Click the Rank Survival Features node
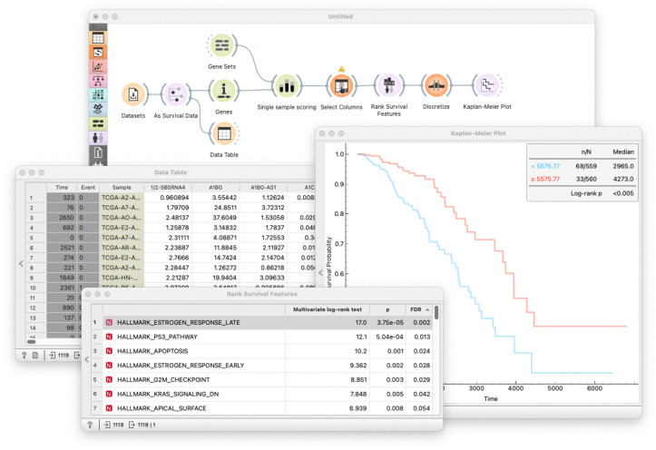This screenshot has width=656, height=450. [389, 85]
